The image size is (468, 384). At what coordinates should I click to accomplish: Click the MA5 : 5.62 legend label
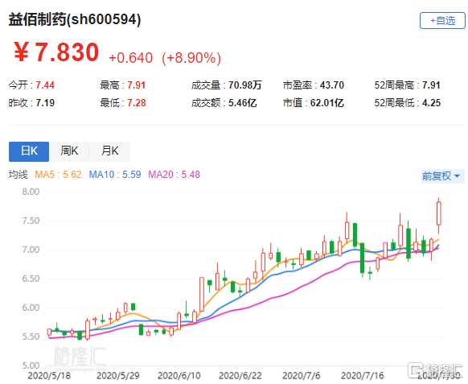coord(58,174)
